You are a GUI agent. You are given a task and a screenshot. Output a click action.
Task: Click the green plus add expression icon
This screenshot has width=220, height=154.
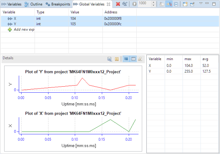coord(10,30)
